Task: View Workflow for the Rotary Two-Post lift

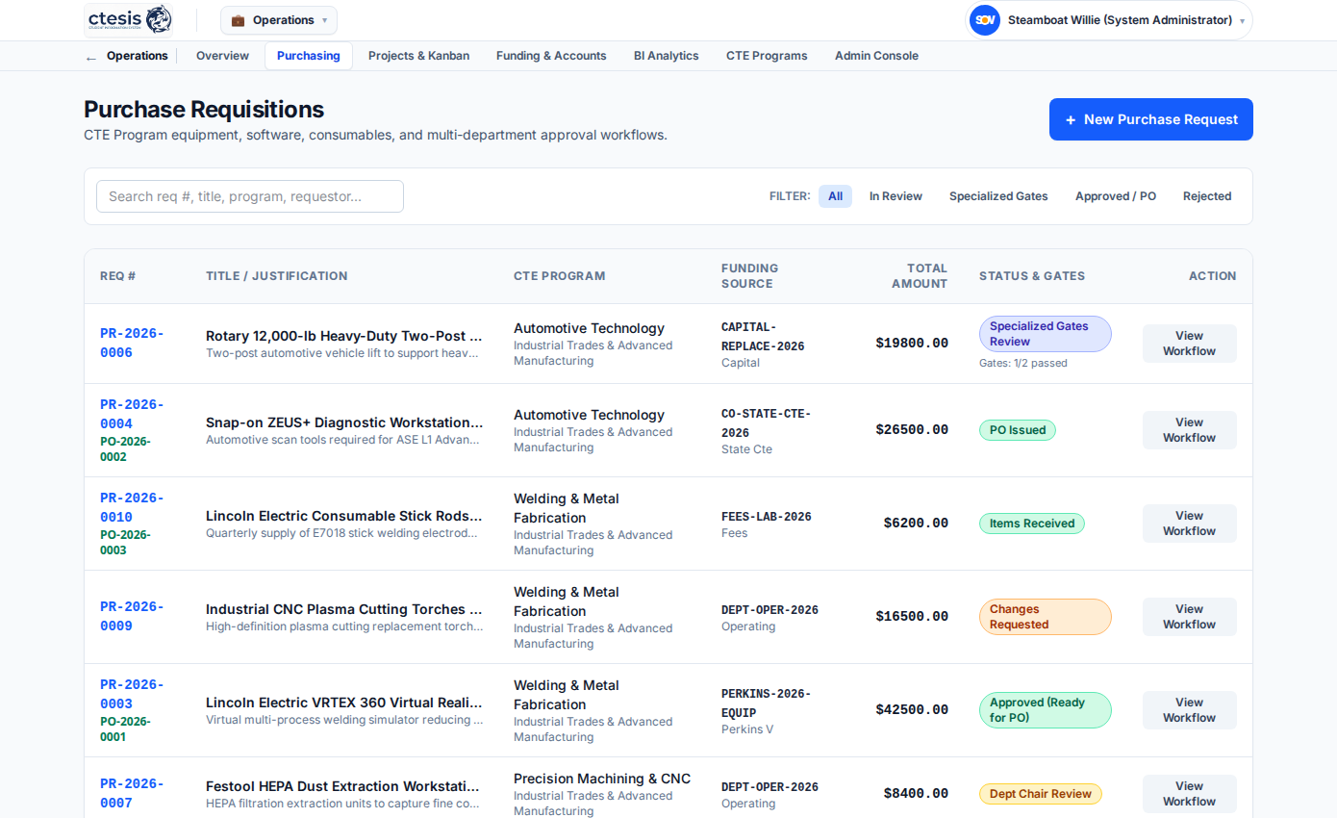Action: (x=1190, y=344)
